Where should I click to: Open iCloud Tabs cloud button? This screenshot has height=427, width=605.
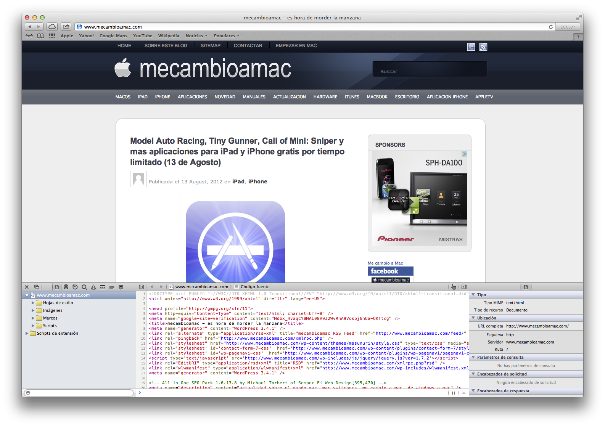52,27
